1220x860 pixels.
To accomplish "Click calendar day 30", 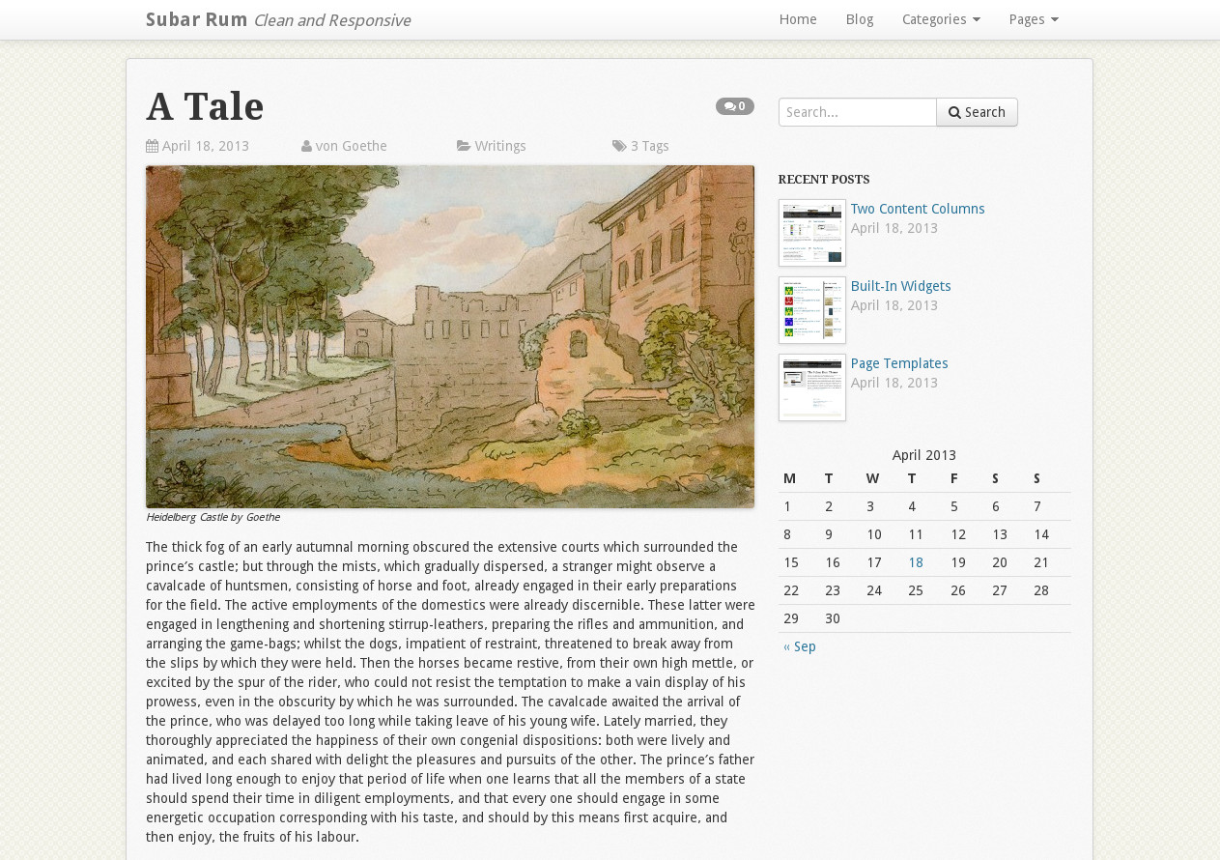I will [x=833, y=618].
